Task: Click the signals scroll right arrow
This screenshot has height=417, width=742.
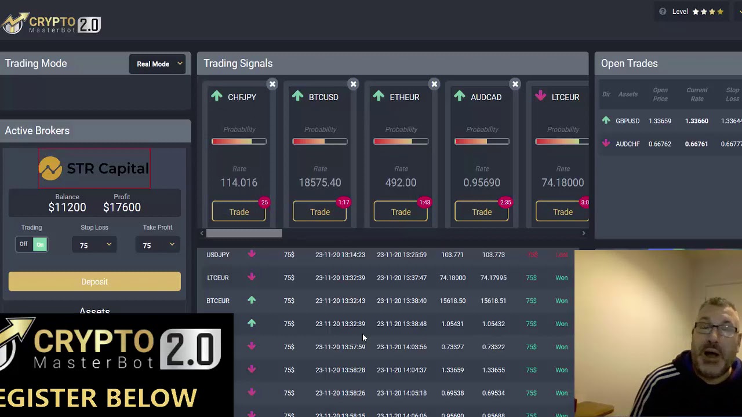Action: coord(583,233)
